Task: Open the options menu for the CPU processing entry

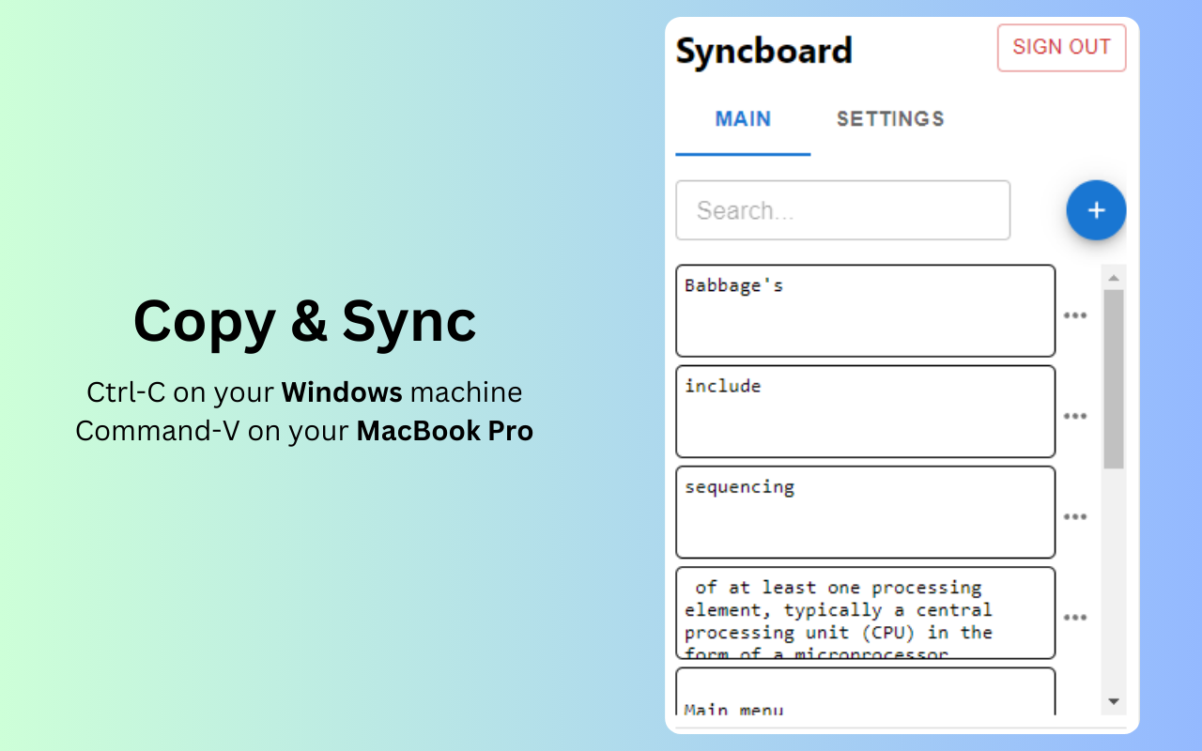Action: 1075,617
